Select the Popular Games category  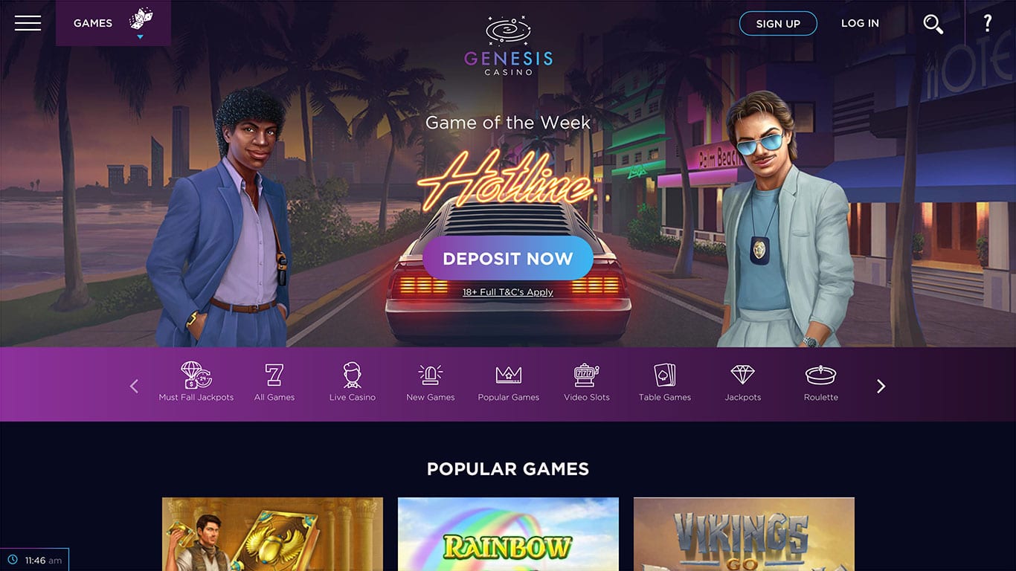(509, 382)
